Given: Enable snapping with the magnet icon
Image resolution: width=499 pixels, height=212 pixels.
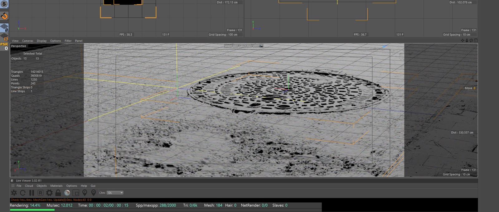Looking at the screenshot, I should pos(4,16).
